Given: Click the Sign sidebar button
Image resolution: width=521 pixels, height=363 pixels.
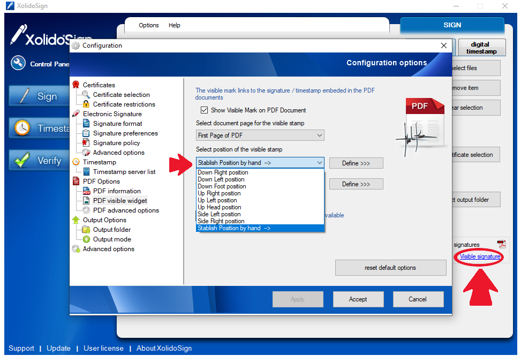Looking at the screenshot, I should pyautogui.click(x=39, y=96).
